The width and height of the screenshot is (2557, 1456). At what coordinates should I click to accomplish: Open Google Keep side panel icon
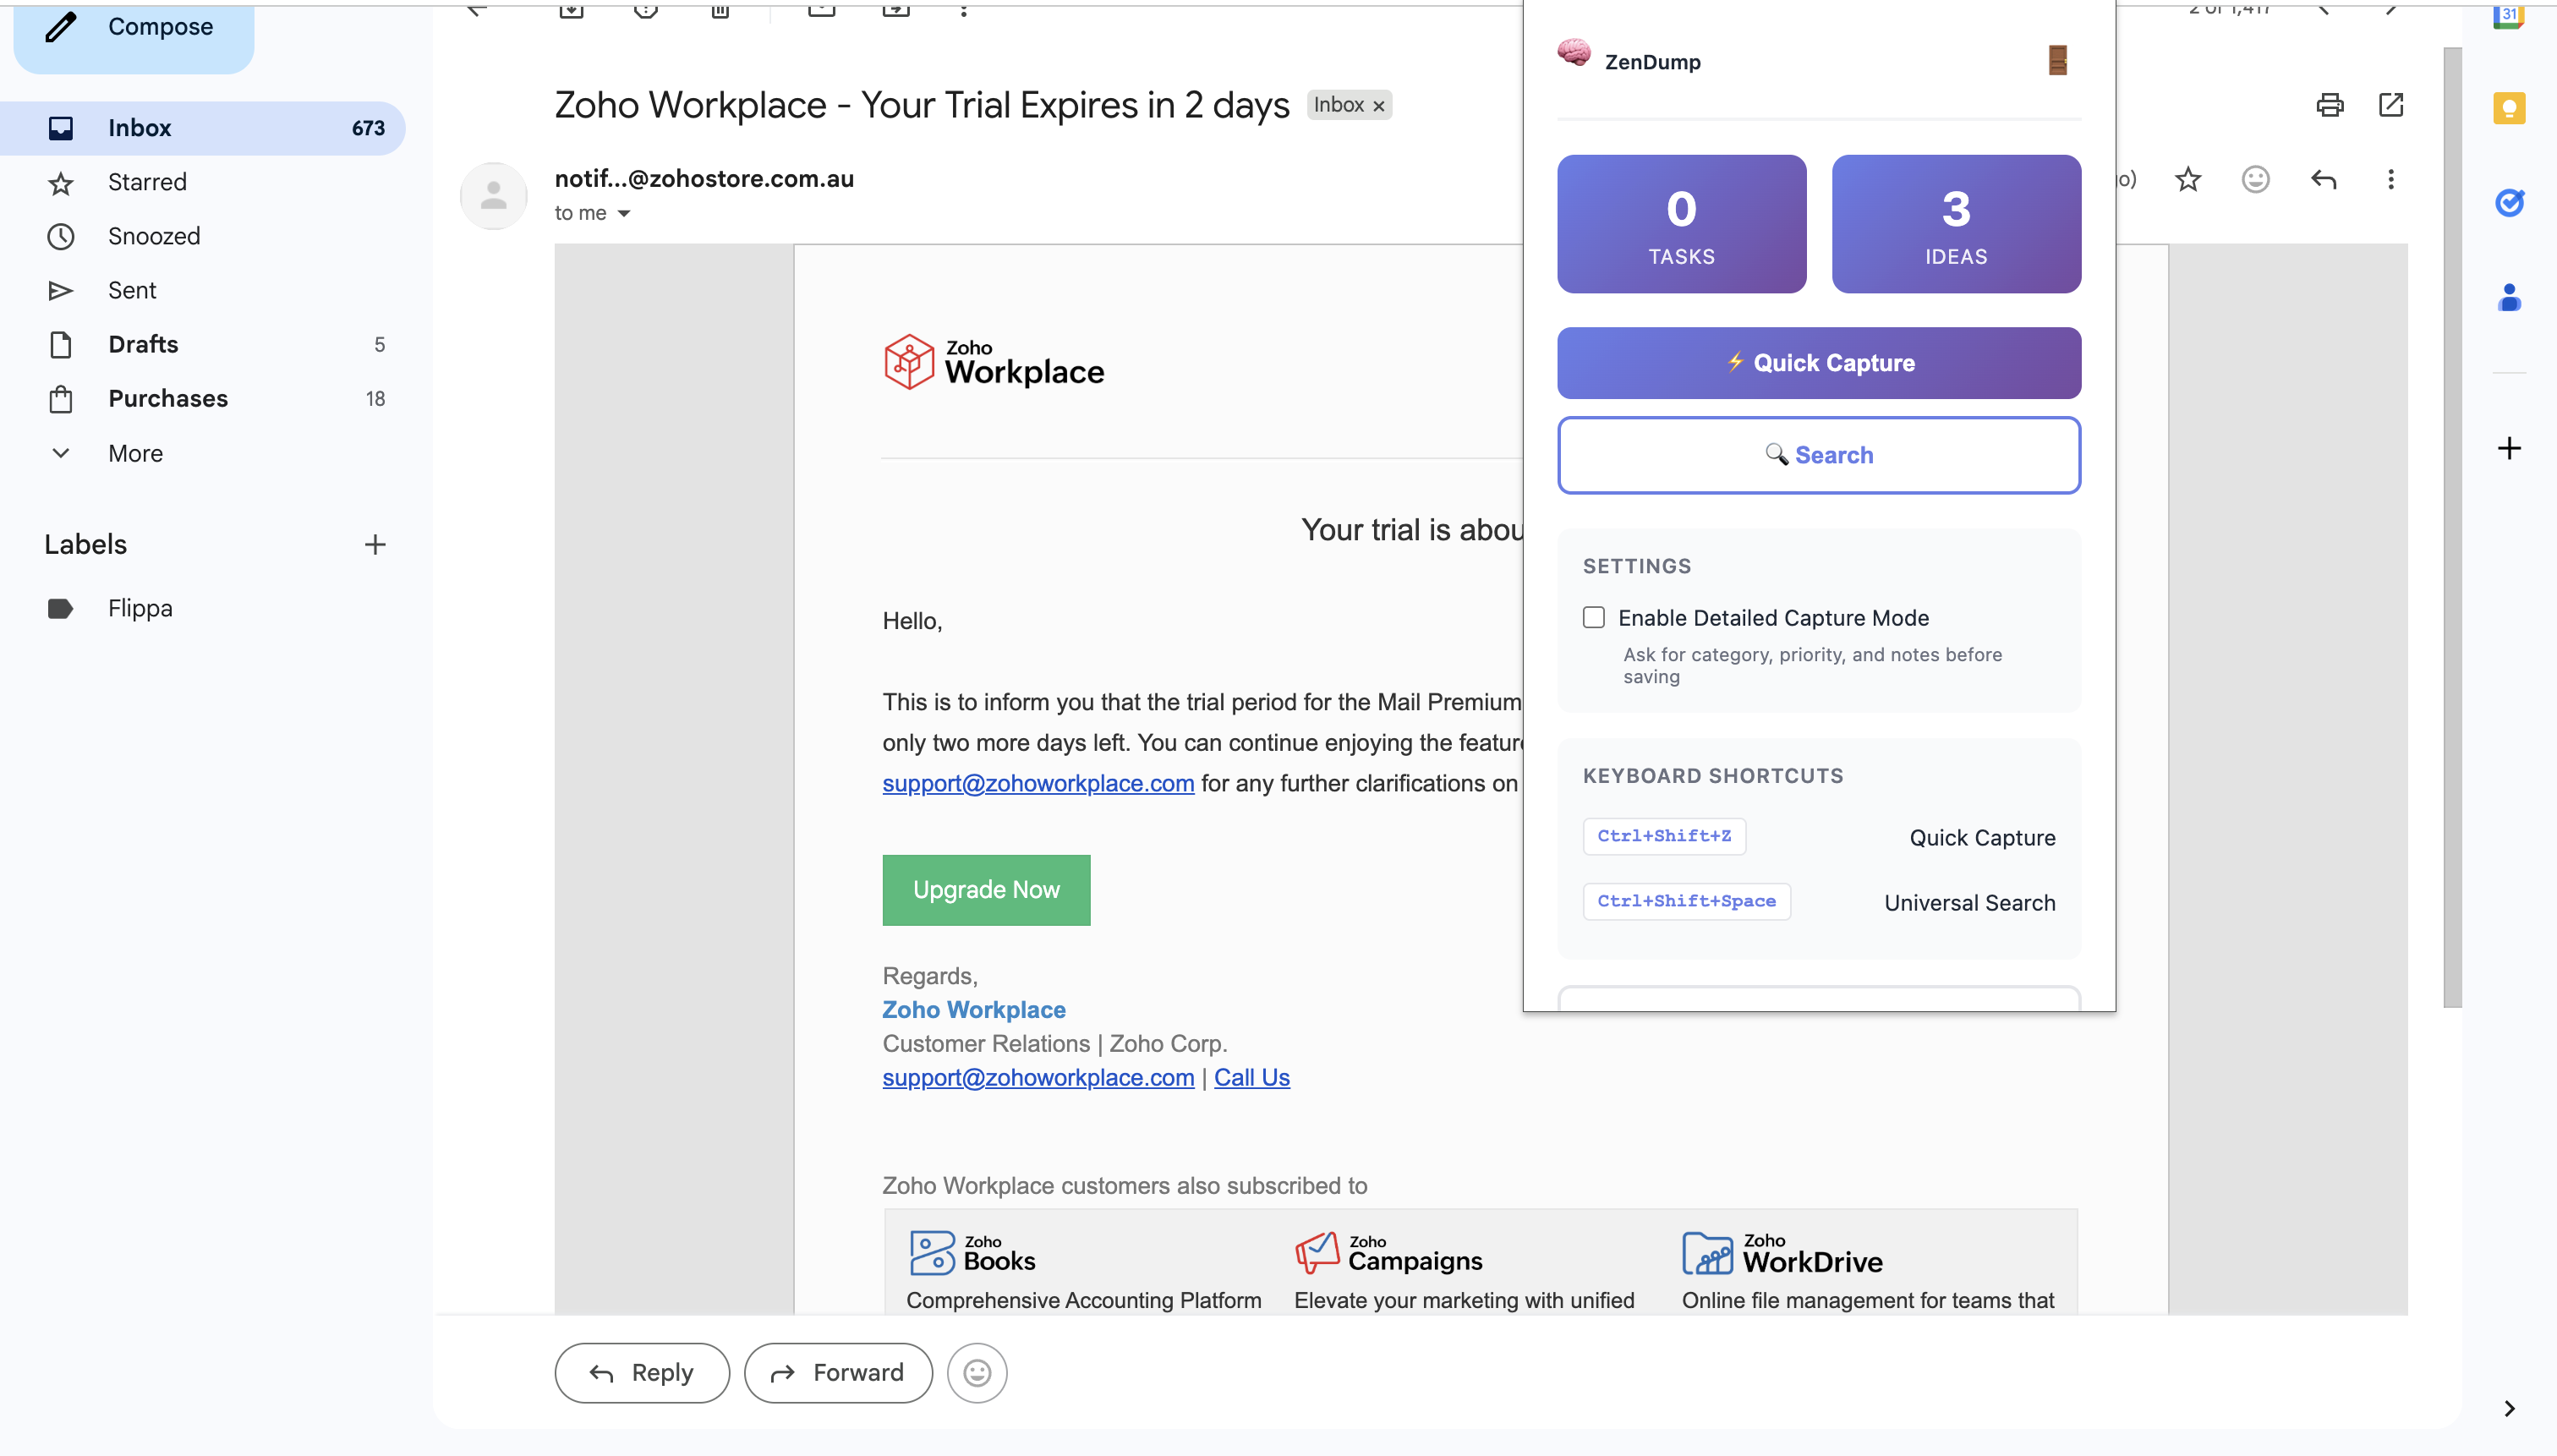2508,108
